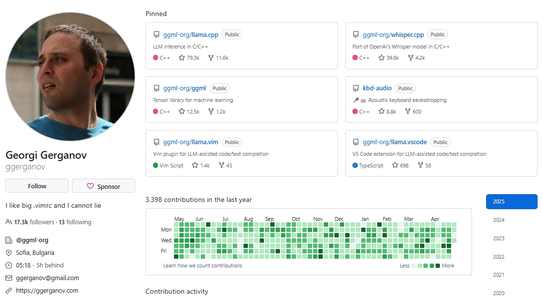This screenshot has height=299, width=542.
Task: Switch to 2024 contribution year
Action: tap(498, 220)
